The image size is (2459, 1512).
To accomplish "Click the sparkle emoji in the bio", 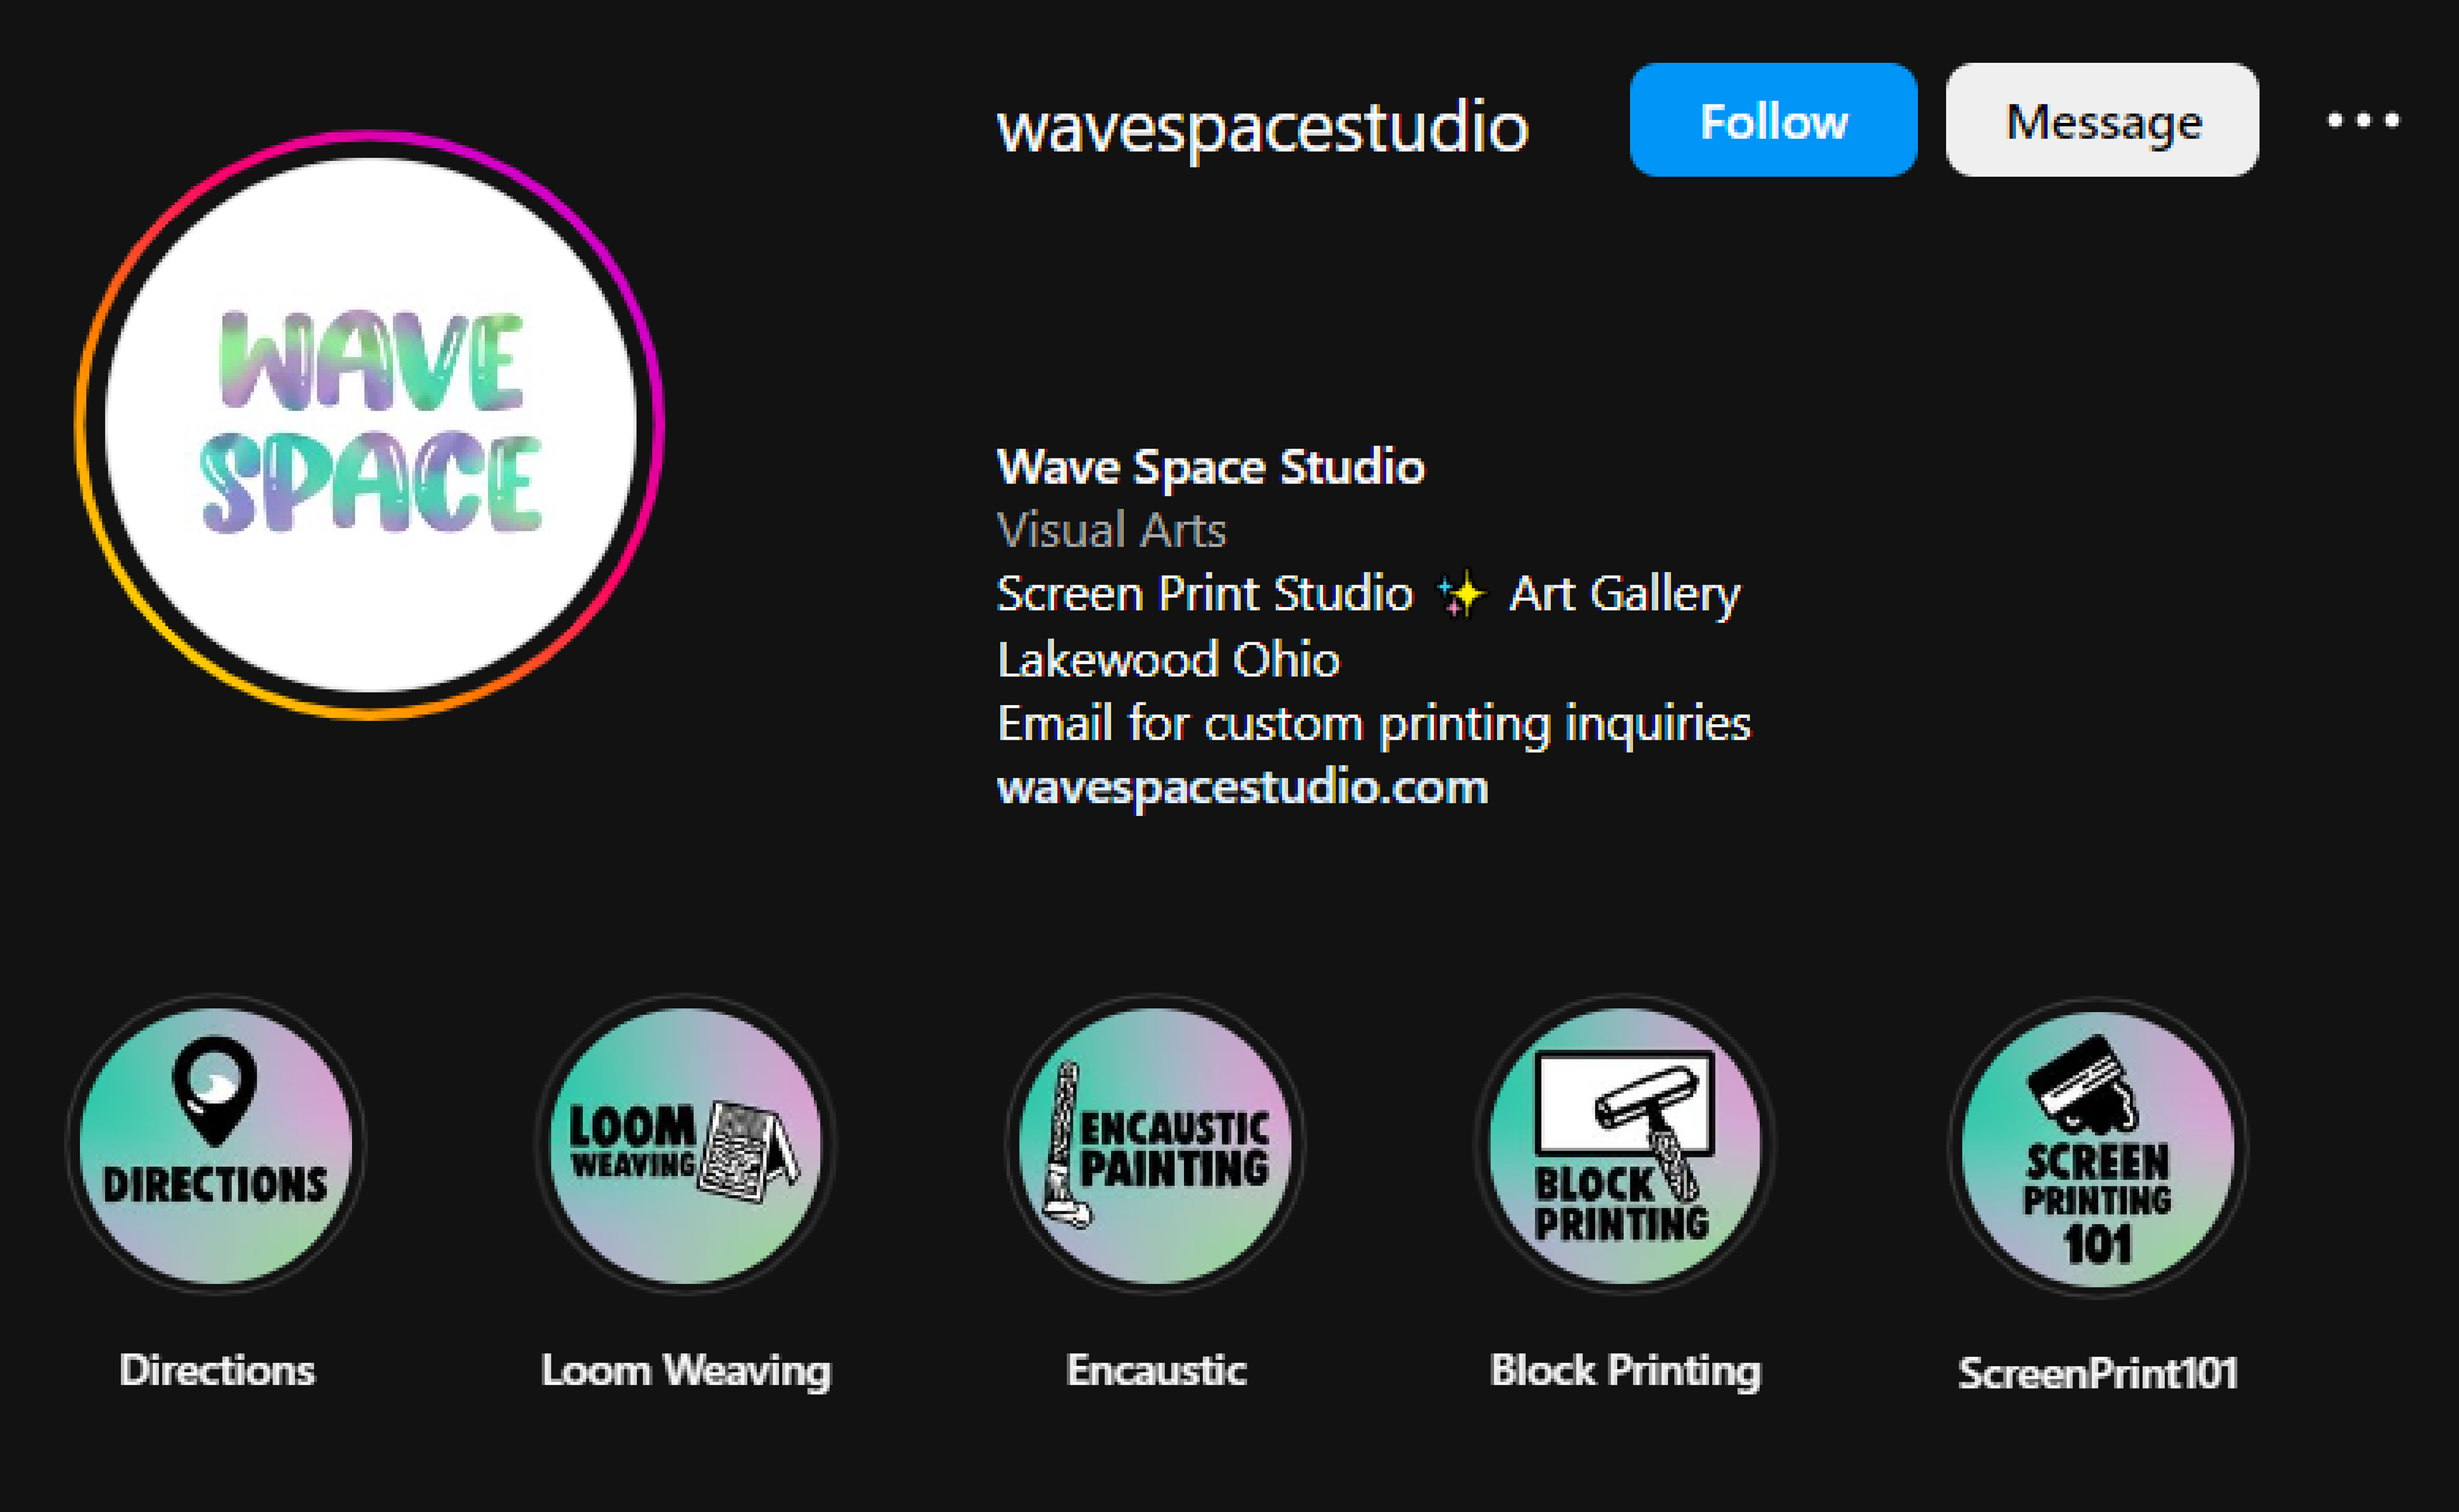I will (x=1460, y=595).
